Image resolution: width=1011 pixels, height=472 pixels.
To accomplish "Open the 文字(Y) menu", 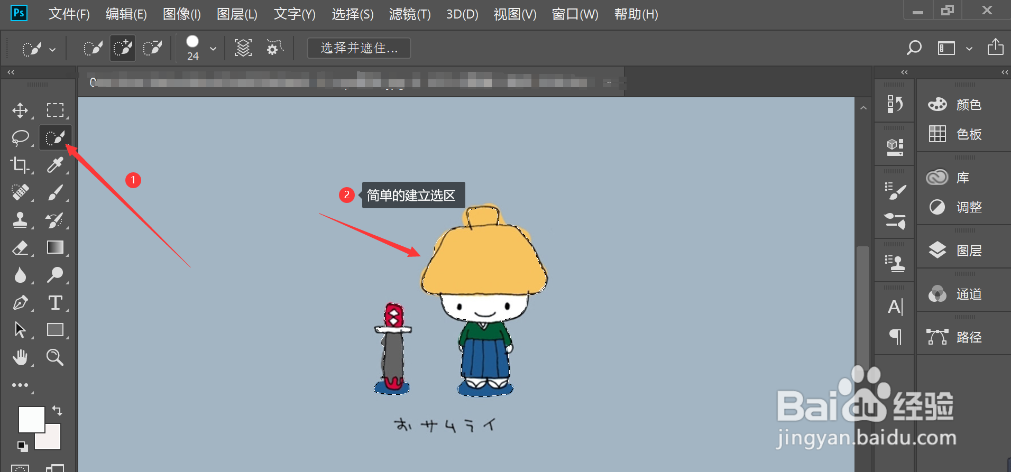I will pos(295,14).
